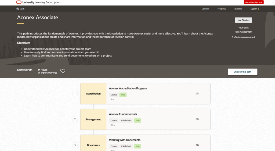The width and height of the screenshot is (275, 151).
Task: Open the Courses menu item
Action: click(205, 9)
